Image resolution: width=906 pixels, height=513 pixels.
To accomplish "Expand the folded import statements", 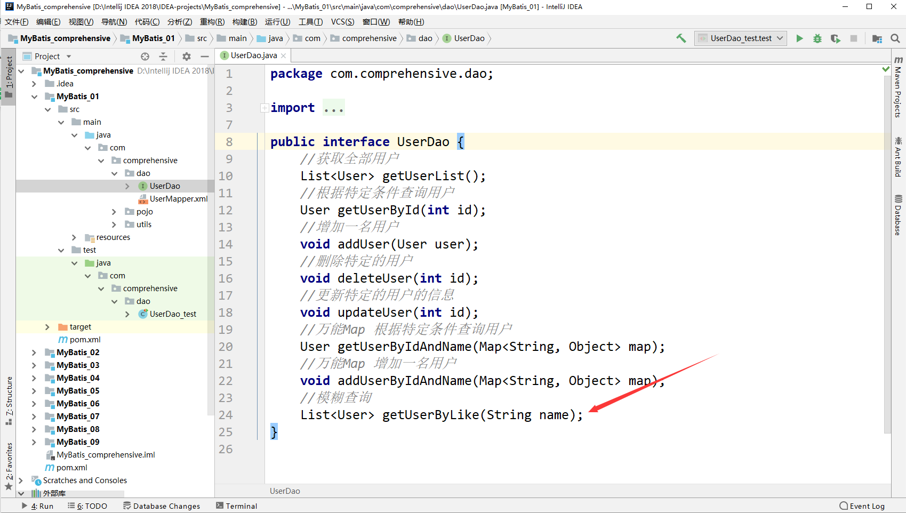I will (x=264, y=108).
